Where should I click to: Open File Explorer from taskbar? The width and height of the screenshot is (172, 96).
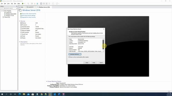pyautogui.click(x=24, y=94)
